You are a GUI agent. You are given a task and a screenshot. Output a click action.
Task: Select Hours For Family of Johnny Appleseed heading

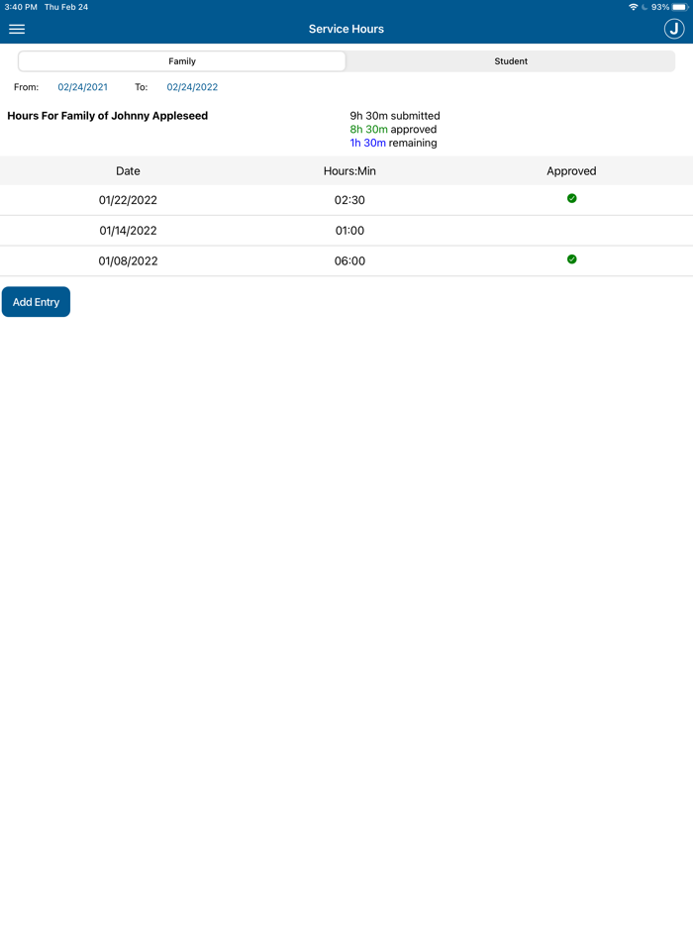pyautogui.click(x=107, y=116)
